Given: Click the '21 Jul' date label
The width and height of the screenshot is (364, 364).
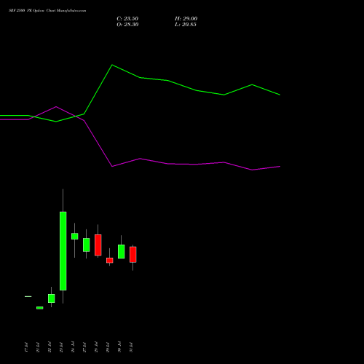Looking at the screenshot, I should coord(38,347).
